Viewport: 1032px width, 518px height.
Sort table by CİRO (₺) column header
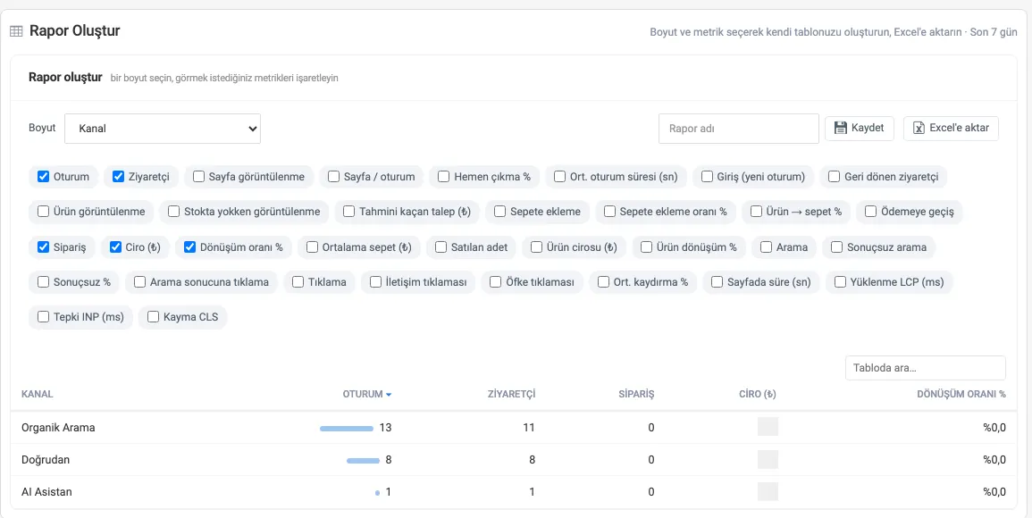coord(758,394)
